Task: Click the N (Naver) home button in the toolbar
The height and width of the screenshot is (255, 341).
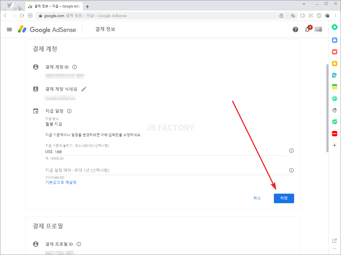Action: pos(30,16)
